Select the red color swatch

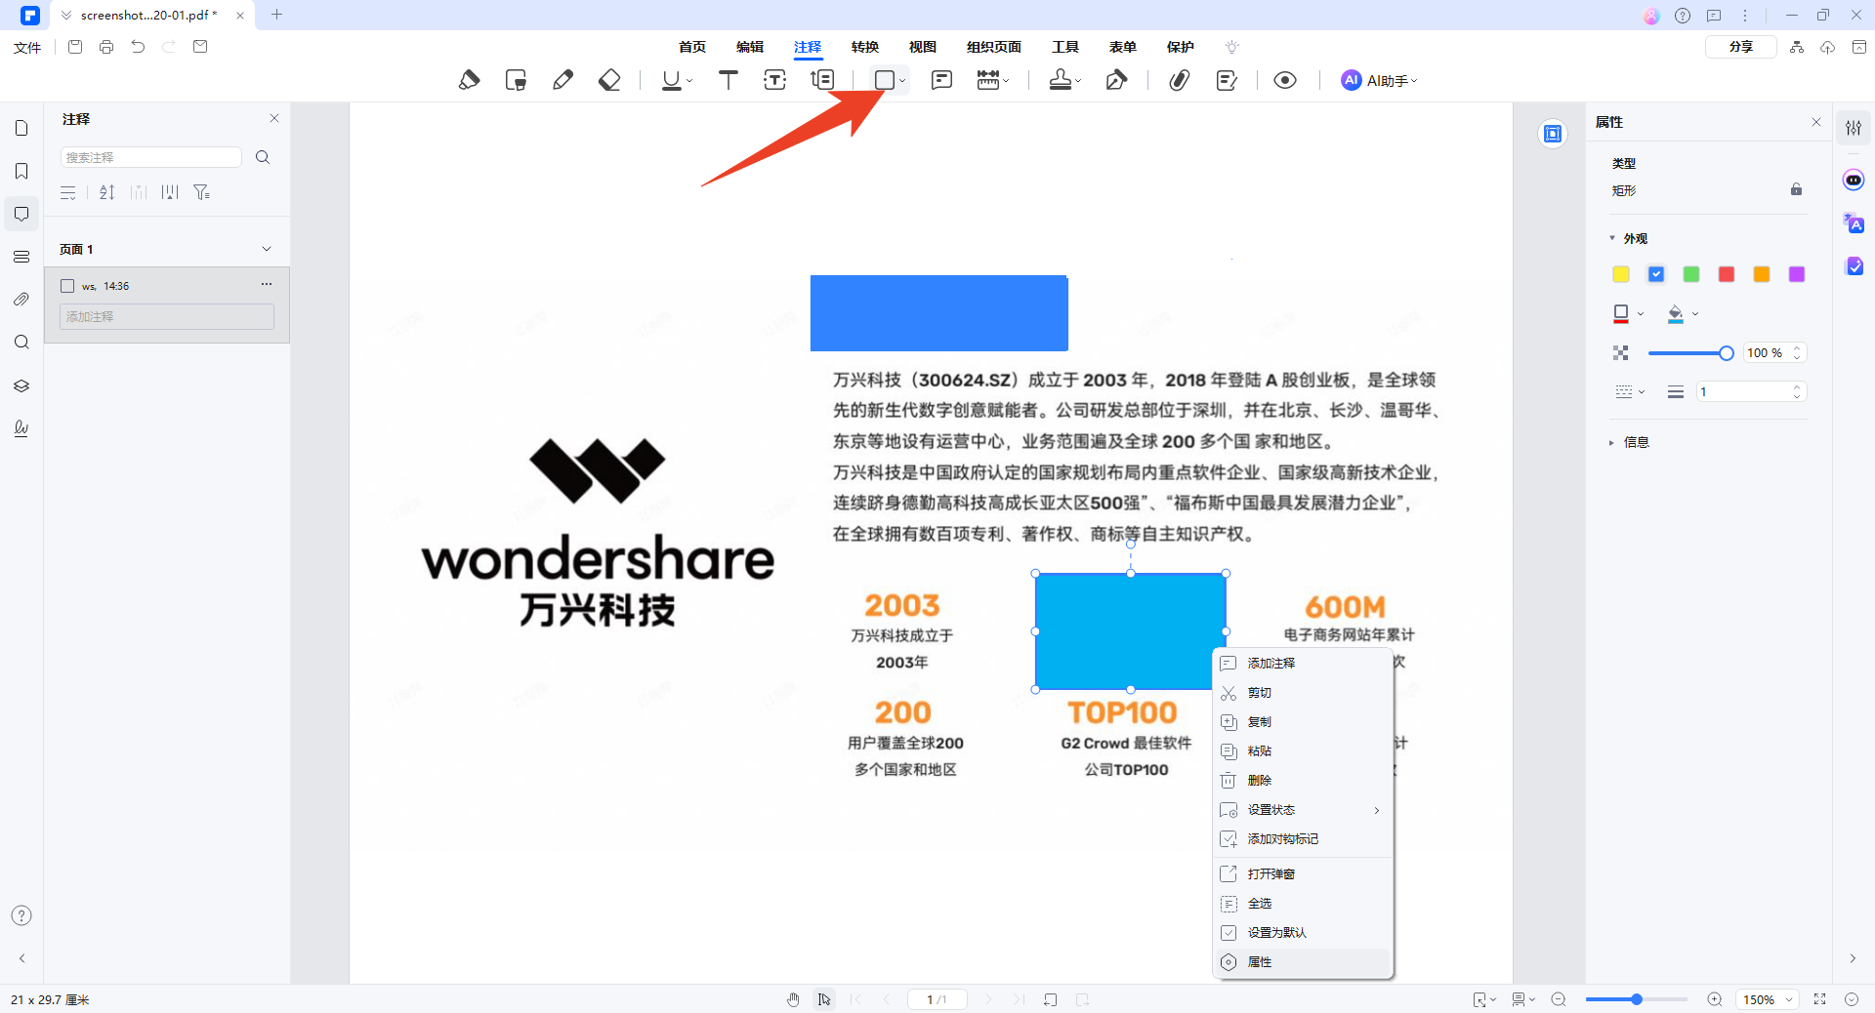(1727, 274)
